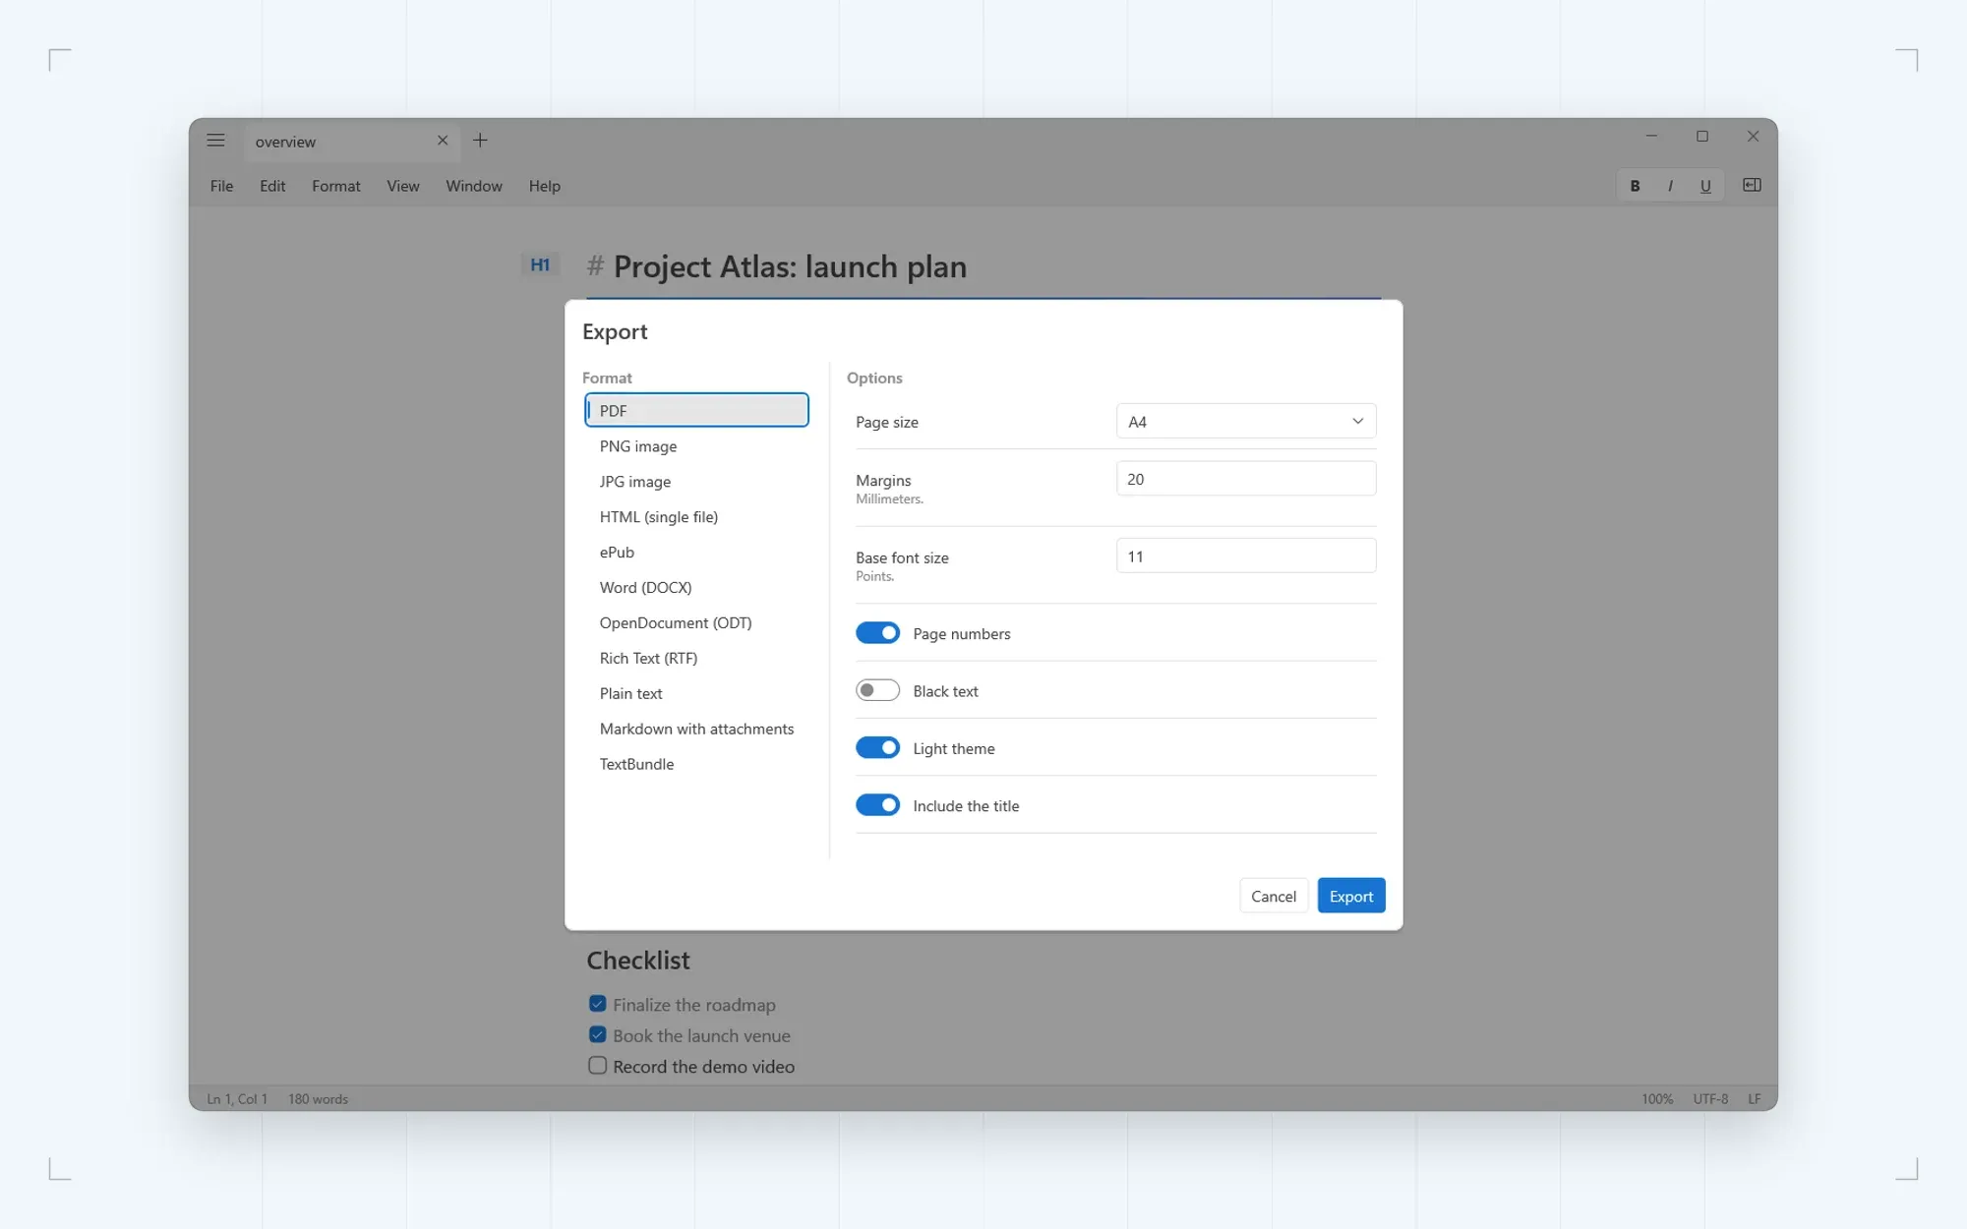Open the Format menu

pyautogui.click(x=336, y=186)
